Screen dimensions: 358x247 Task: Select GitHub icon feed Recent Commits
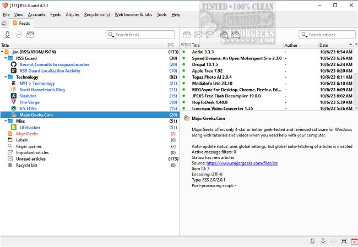pos(14,64)
